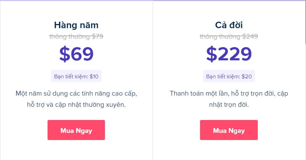Click the line 'Một năm sử dụng các tính năng cao cấp'
The height and width of the screenshot is (160, 306).
point(76,93)
